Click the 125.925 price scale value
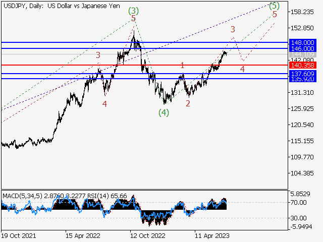The width and height of the screenshot is (323, 242). (x=302, y=109)
